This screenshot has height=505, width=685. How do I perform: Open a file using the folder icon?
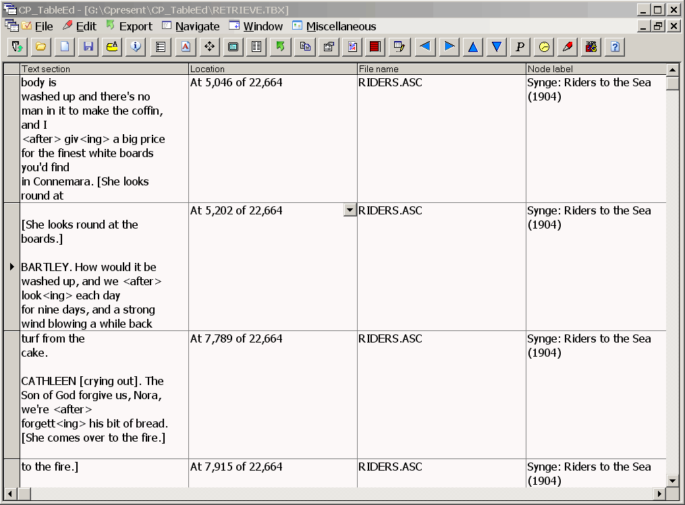[40, 47]
